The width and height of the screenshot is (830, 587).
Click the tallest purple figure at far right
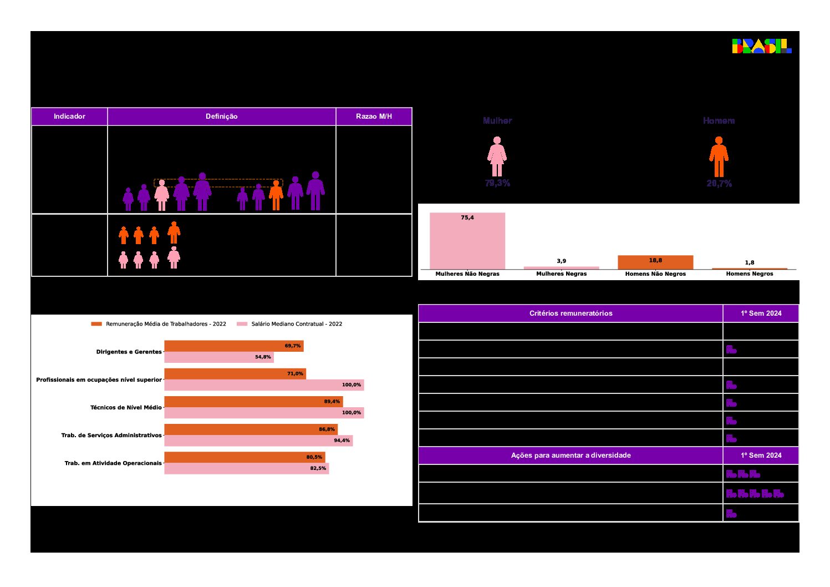click(315, 191)
